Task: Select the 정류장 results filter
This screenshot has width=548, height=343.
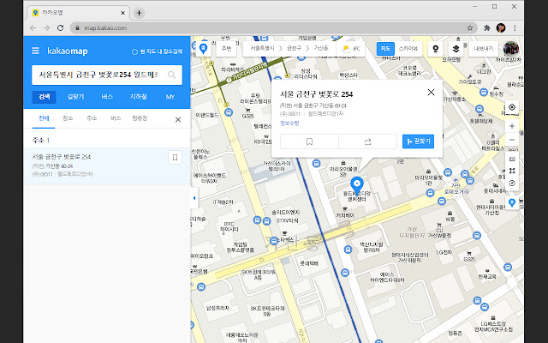Action: click(140, 118)
